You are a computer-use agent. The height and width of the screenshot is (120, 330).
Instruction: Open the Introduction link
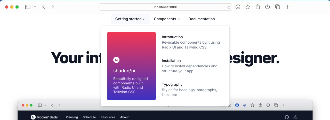172,37
